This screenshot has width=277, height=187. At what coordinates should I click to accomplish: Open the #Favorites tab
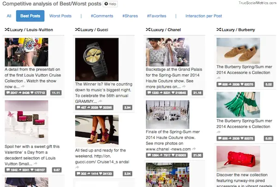point(157,16)
